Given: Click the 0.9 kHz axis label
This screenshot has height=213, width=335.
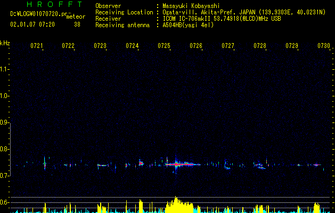Looking at the screenshot, I should tap(4, 122).
